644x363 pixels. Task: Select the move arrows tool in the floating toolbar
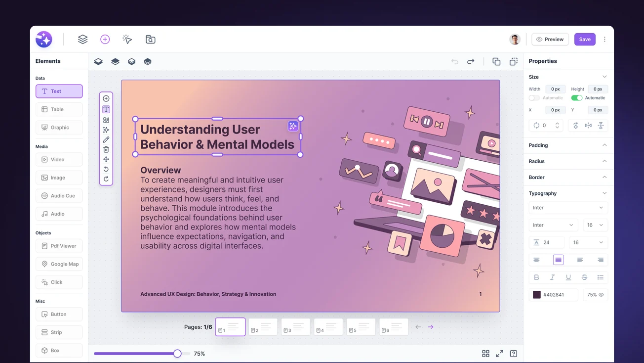click(106, 159)
